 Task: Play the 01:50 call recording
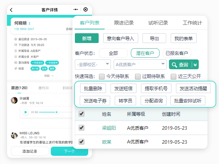coord(26,112)
